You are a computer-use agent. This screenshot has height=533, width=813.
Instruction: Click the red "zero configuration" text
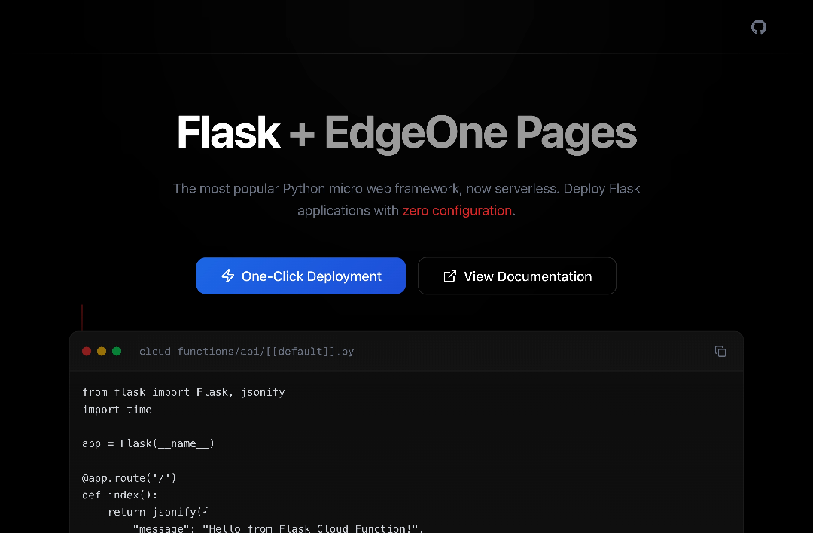click(x=458, y=211)
